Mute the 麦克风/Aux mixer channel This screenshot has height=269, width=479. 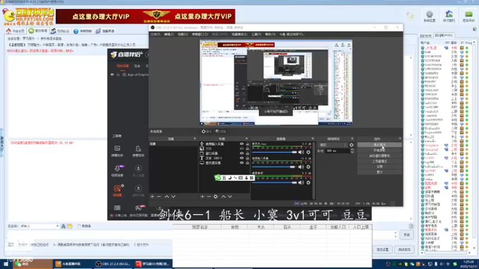click(301, 152)
